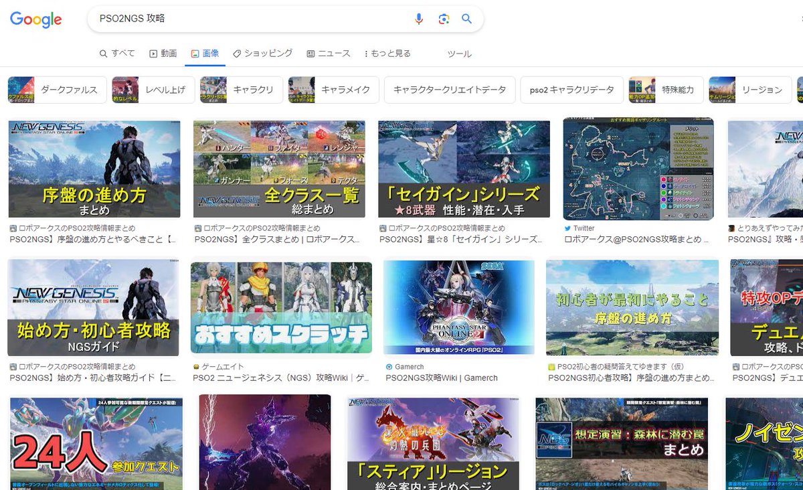This screenshot has width=803, height=490.
Task: Click the Gamerch favicon
Action: (389, 367)
